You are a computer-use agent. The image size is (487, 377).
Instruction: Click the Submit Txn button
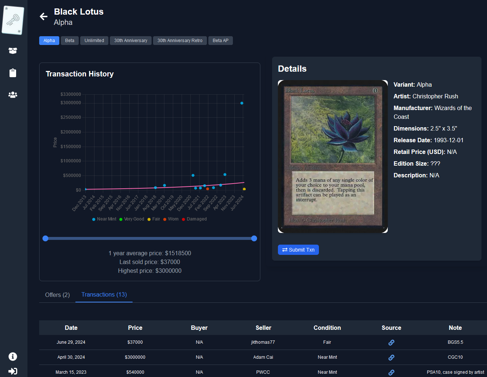pos(298,250)
